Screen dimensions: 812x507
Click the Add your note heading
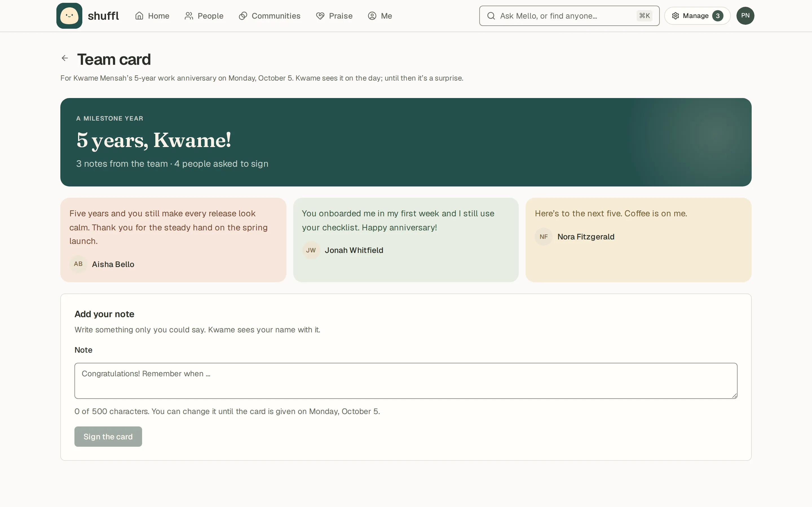[104, 314]
